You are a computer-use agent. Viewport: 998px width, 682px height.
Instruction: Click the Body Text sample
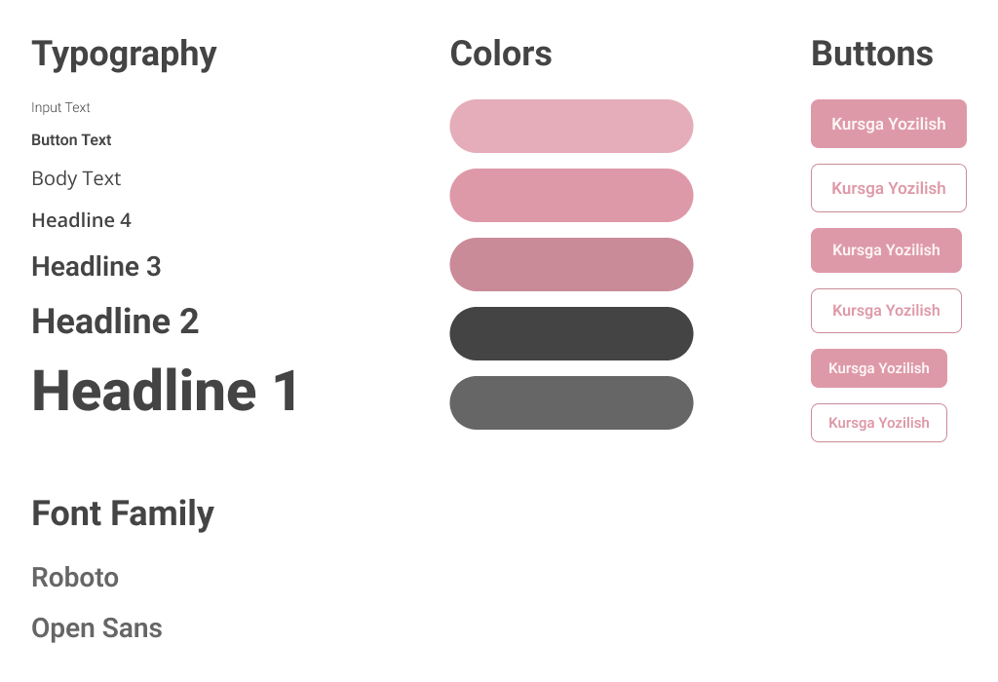pyautogui.click(x=76, y=178)
